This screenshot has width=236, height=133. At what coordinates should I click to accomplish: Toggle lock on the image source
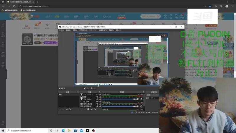(x=100, y=97)
